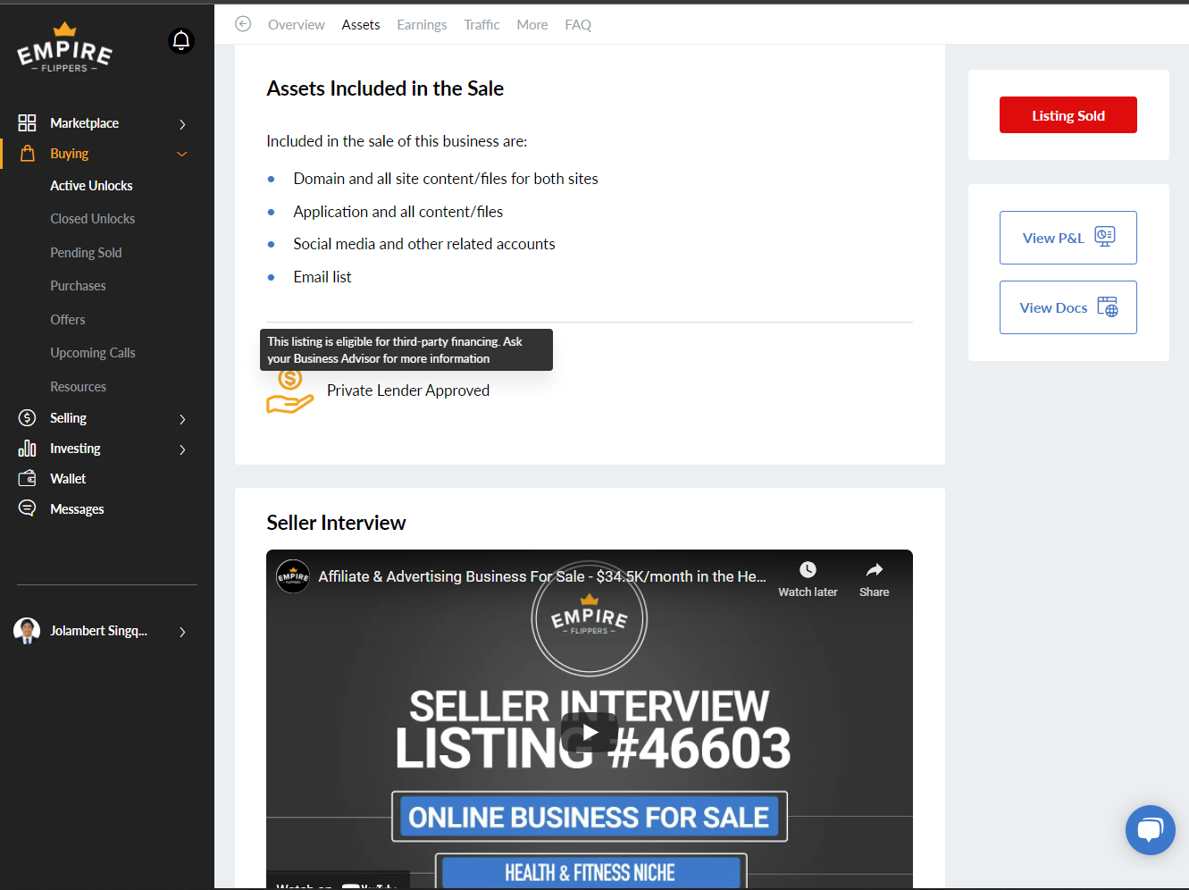
Task: Go to Pending Sold
Action: [86, 253]
